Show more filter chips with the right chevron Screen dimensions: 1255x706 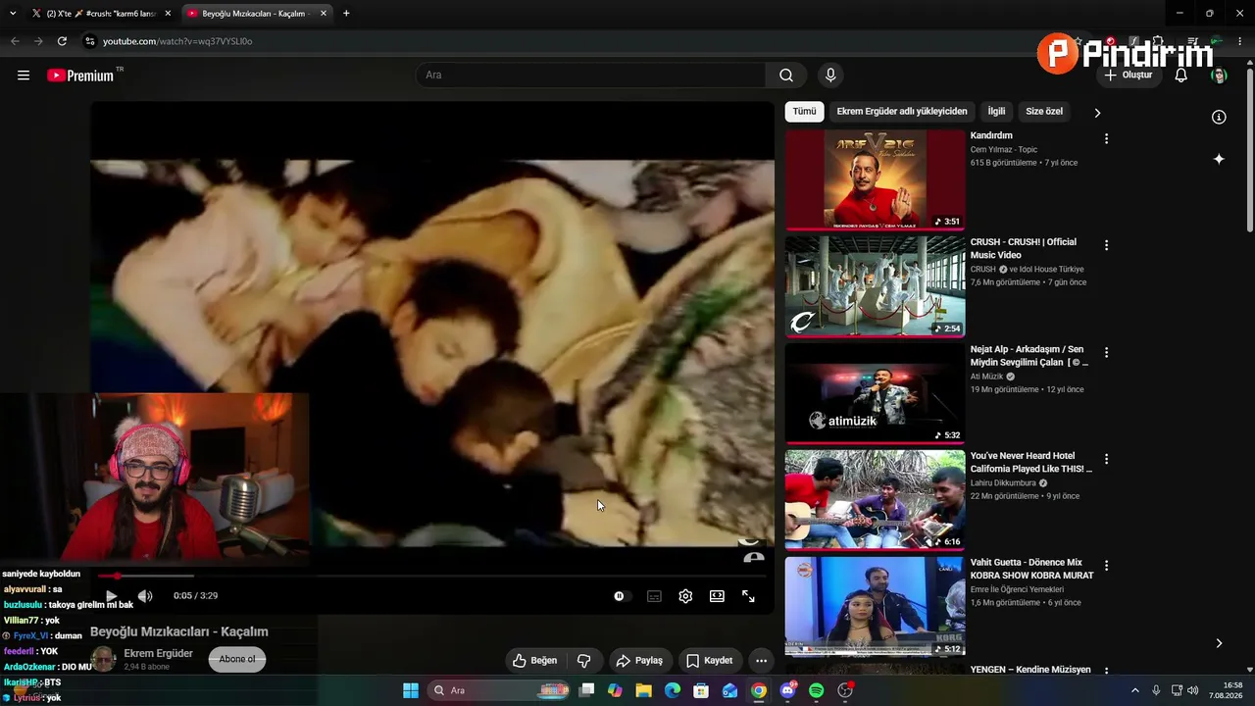pyautogui.click(x=1097, y=113)
